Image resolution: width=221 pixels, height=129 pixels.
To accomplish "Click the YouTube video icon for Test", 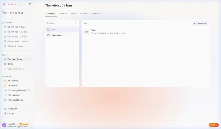I will point(86,32).
